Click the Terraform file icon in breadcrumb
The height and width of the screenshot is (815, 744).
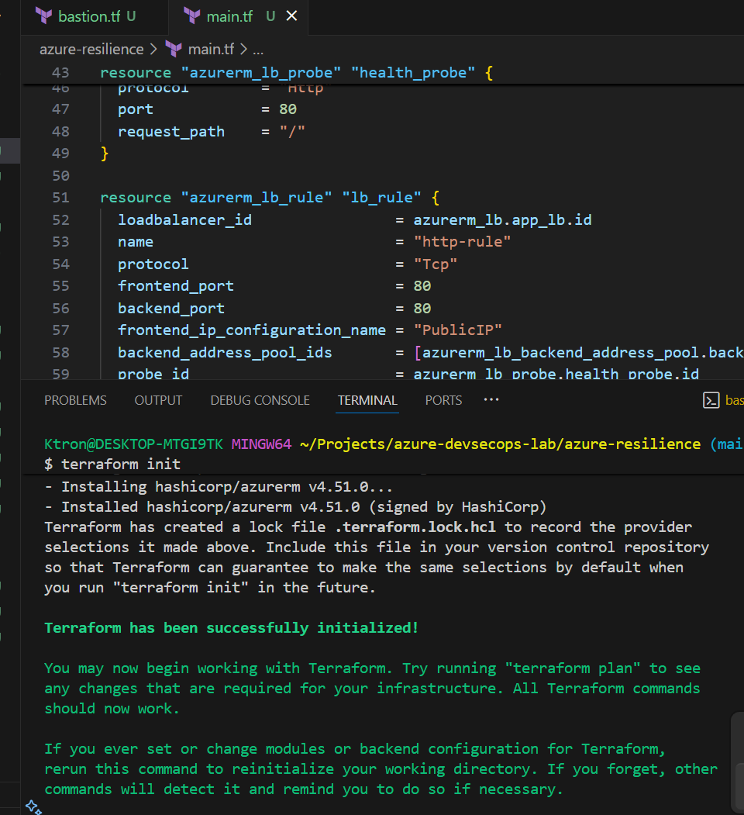tap(174, 49)
